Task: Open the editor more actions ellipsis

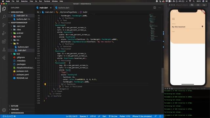Action: 160,8
